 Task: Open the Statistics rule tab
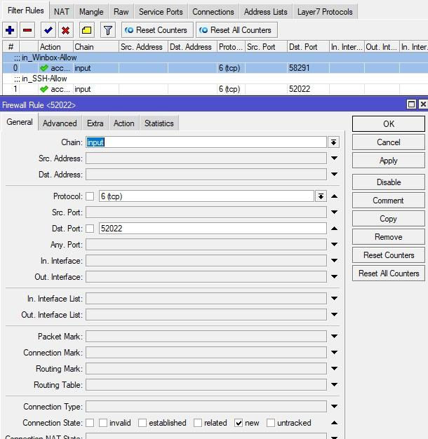tap(159, 123)
